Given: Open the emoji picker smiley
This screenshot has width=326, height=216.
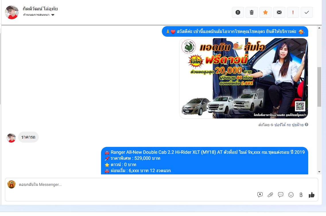Looking at the screenshot, I should [291, 195].
